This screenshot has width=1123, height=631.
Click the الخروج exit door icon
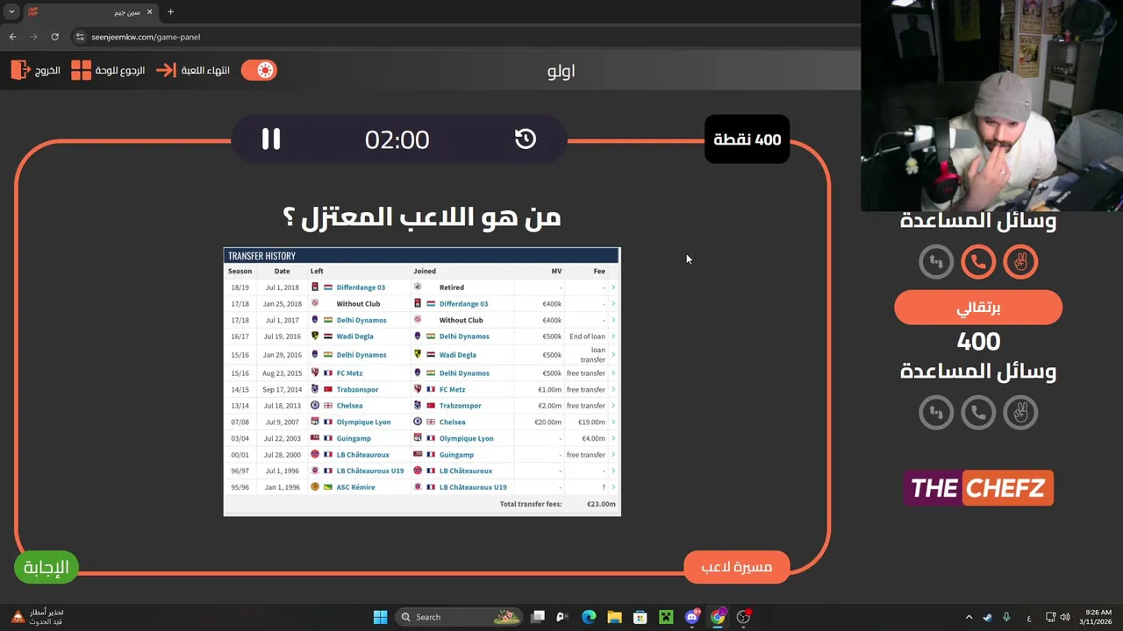(x=20, y=70)
